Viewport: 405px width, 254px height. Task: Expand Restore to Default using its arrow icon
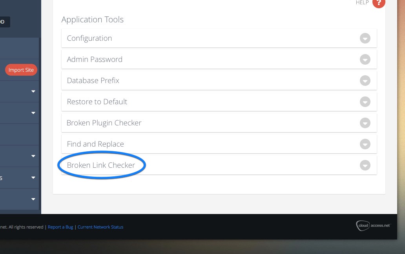tap(365, 102)
